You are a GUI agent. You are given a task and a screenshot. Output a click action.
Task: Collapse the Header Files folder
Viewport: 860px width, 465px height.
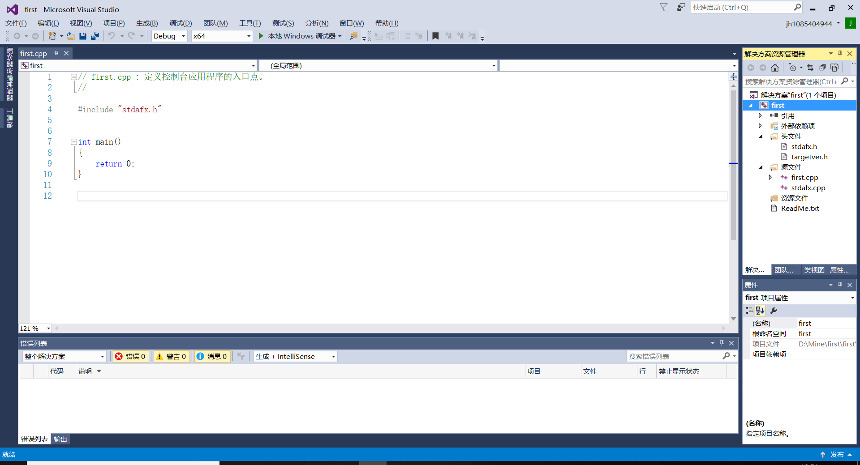pos(760,136)
